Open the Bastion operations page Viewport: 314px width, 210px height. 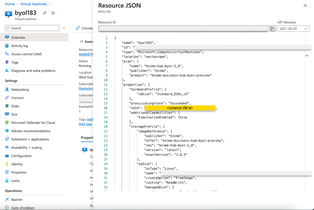(x=17, y=200)
